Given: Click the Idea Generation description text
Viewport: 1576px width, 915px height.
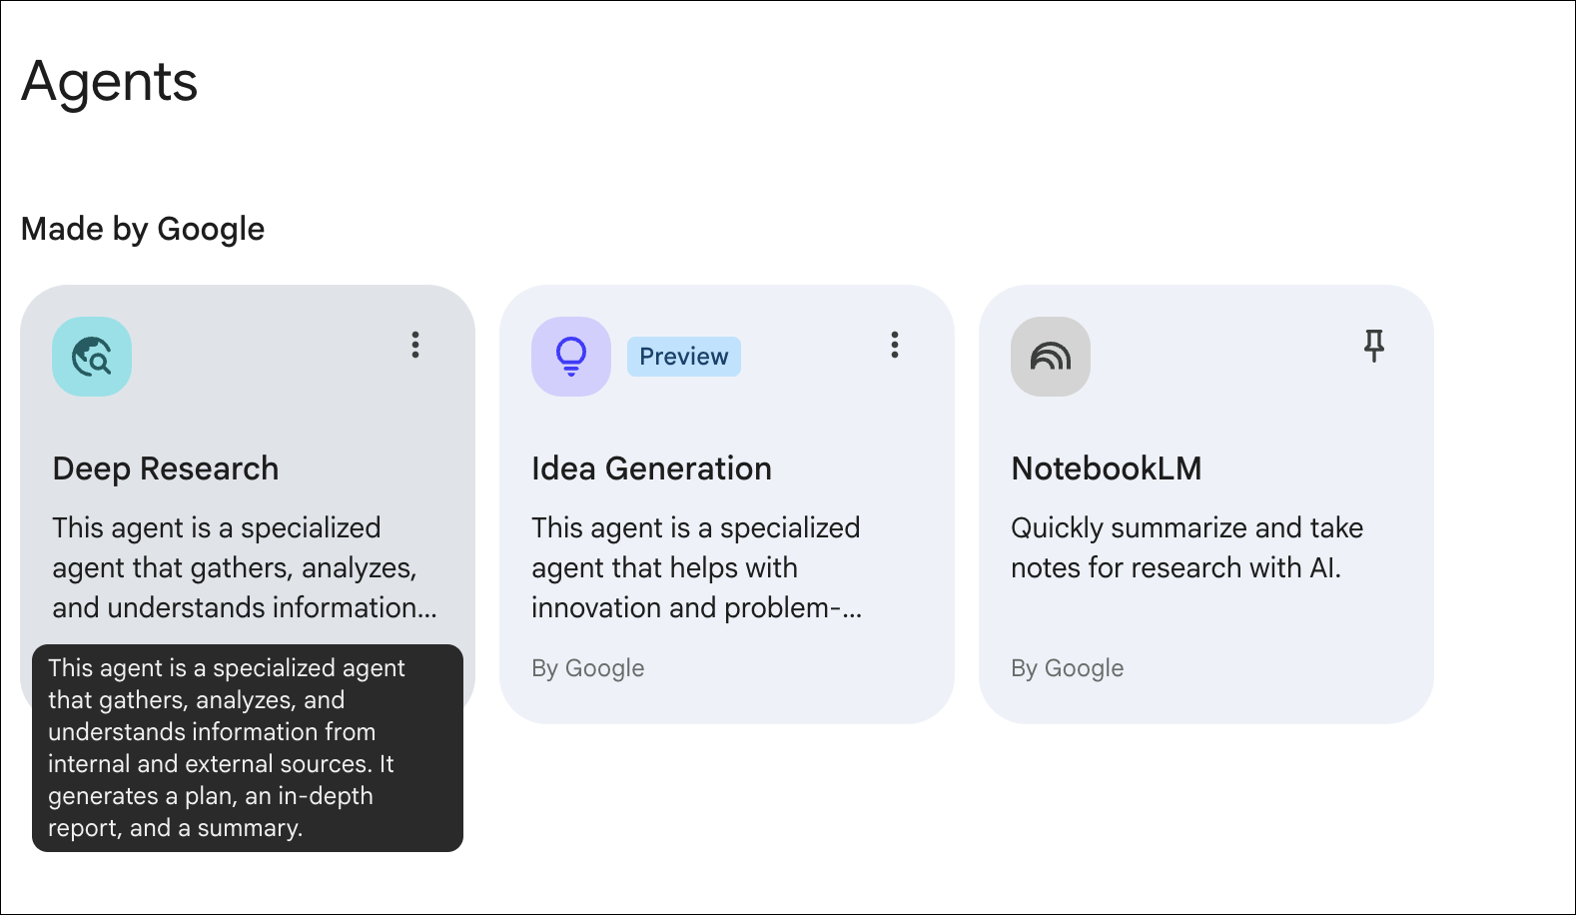Looking at the screenshot, I should [x=697, y=567].
